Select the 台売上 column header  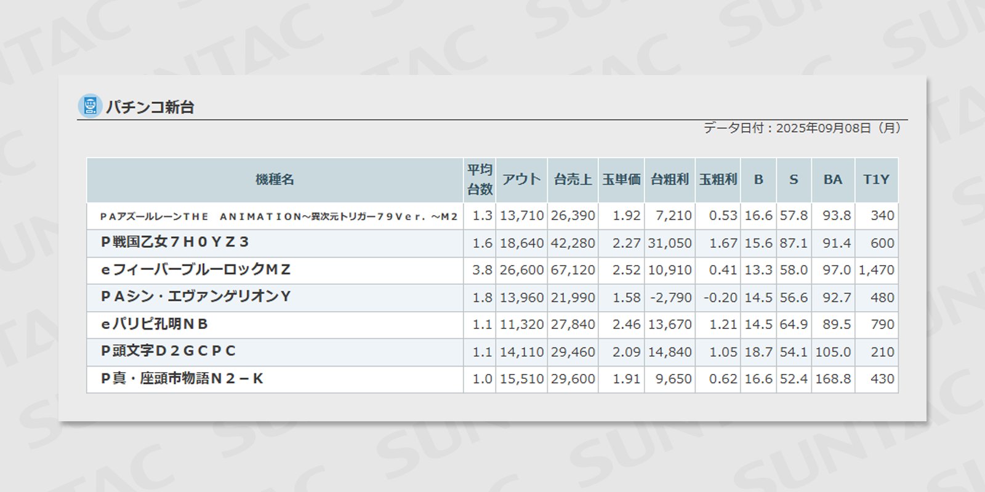click(573, 180)
